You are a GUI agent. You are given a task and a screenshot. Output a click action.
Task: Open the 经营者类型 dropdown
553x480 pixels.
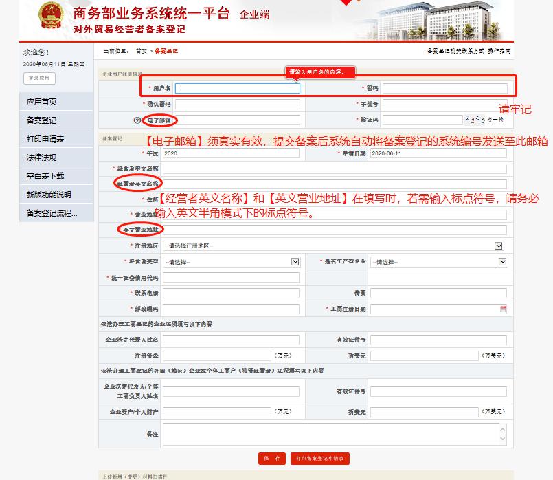[294, 262]
